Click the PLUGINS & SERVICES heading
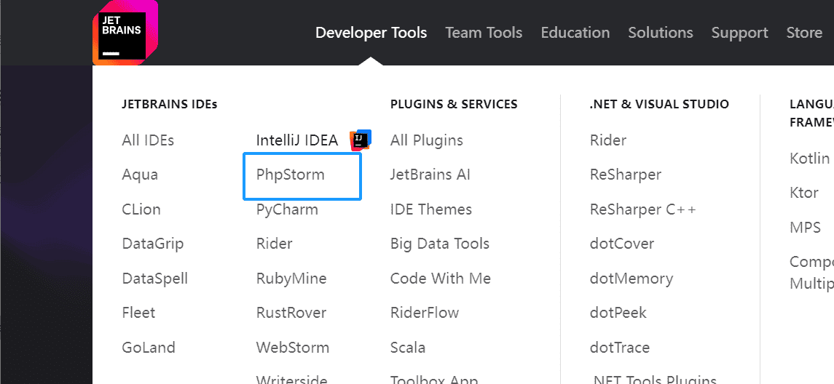834x384 pixels. pos(454,104)
